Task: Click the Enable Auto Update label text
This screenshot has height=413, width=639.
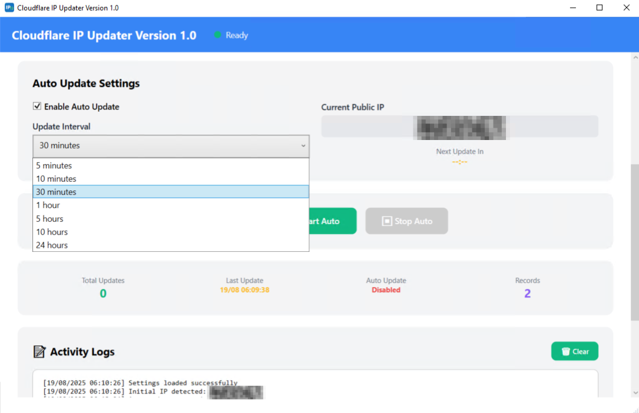Action: tap(81, 106)
